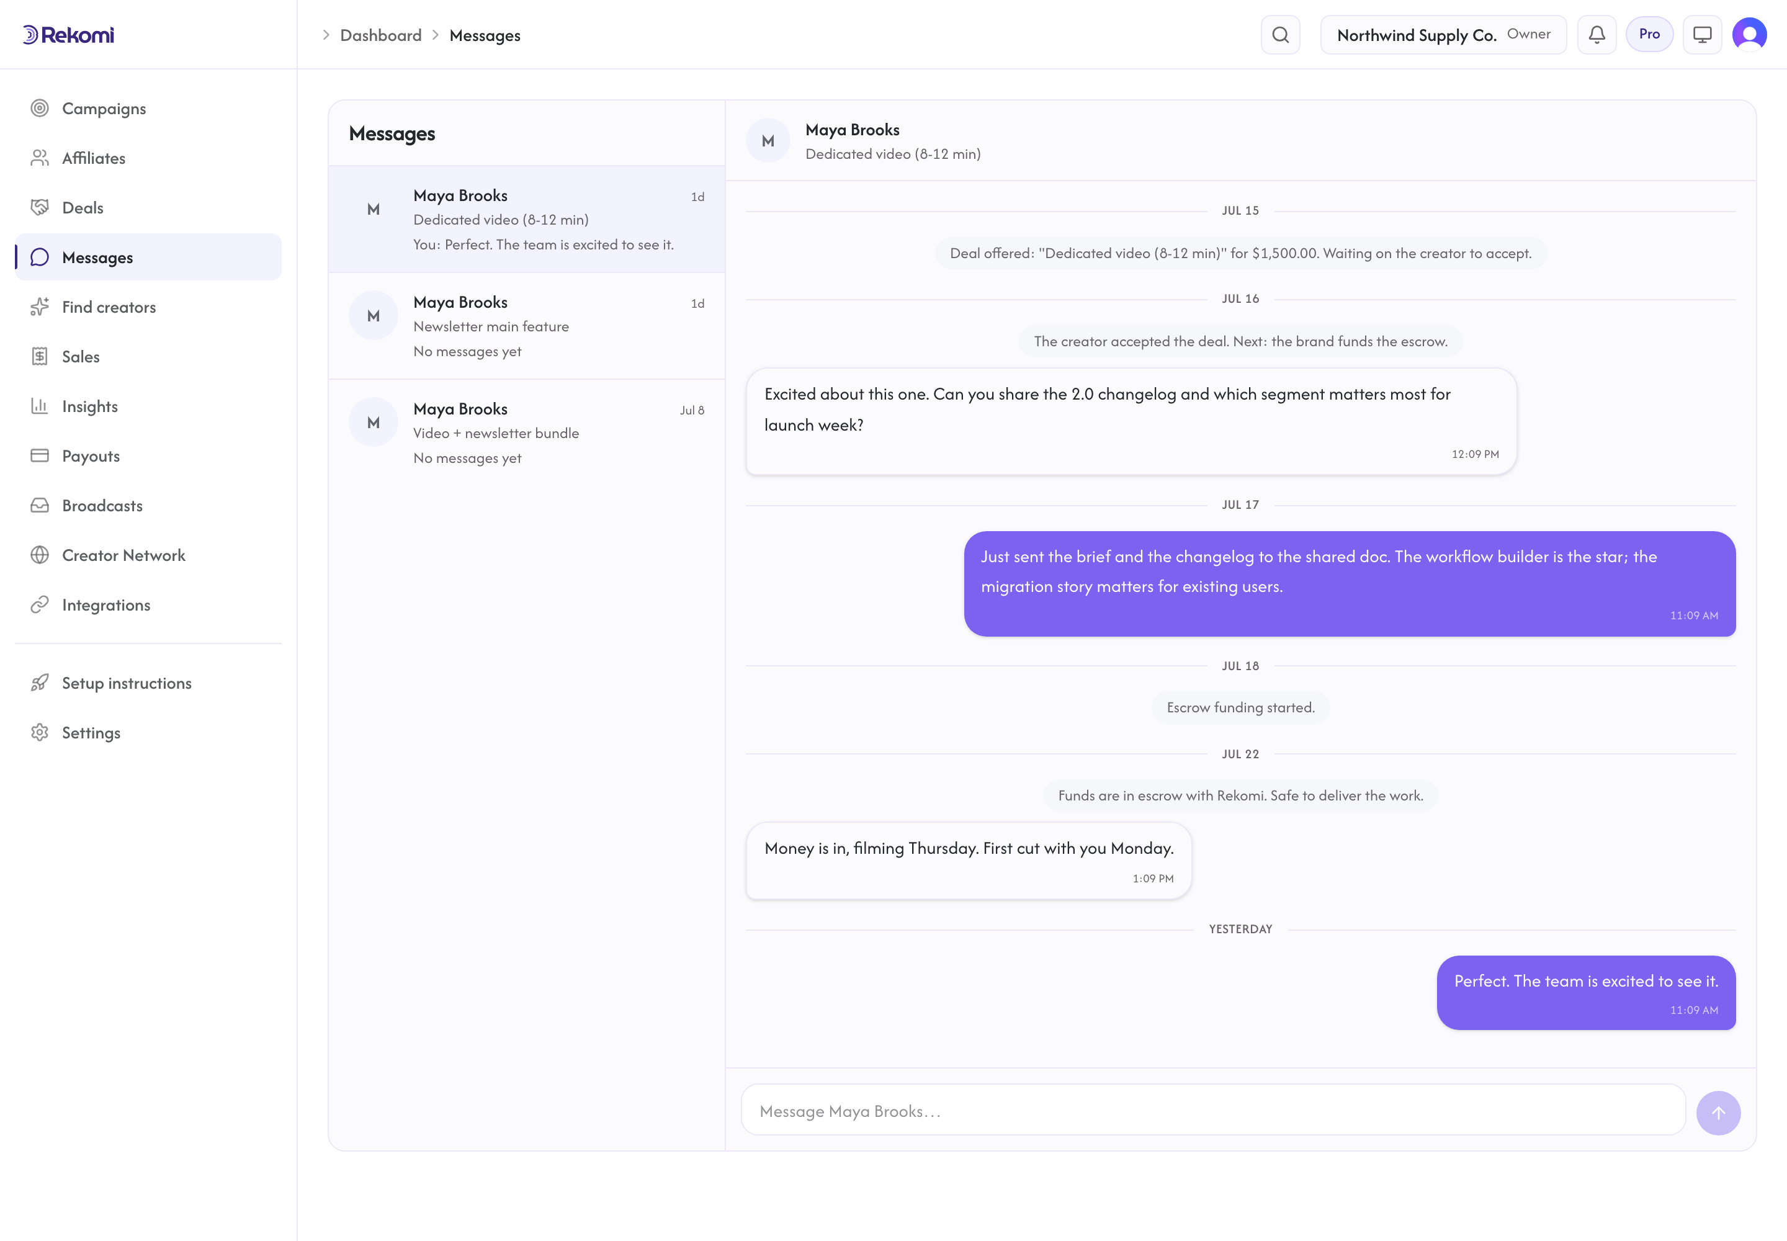Click avatar of Newsletter main feature thread

[x=374, y=316]
